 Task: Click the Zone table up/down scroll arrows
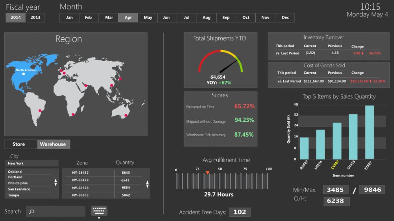click(x=147, y=184)
